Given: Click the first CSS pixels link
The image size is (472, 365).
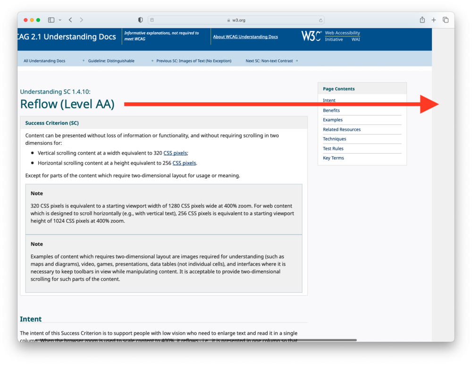Looking at the screenshot, I should click(175, 152).
